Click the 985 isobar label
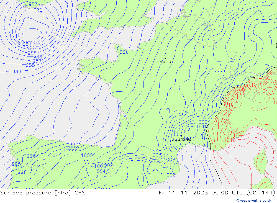Viewport: 277px width, 203px height. click(32, 53)
